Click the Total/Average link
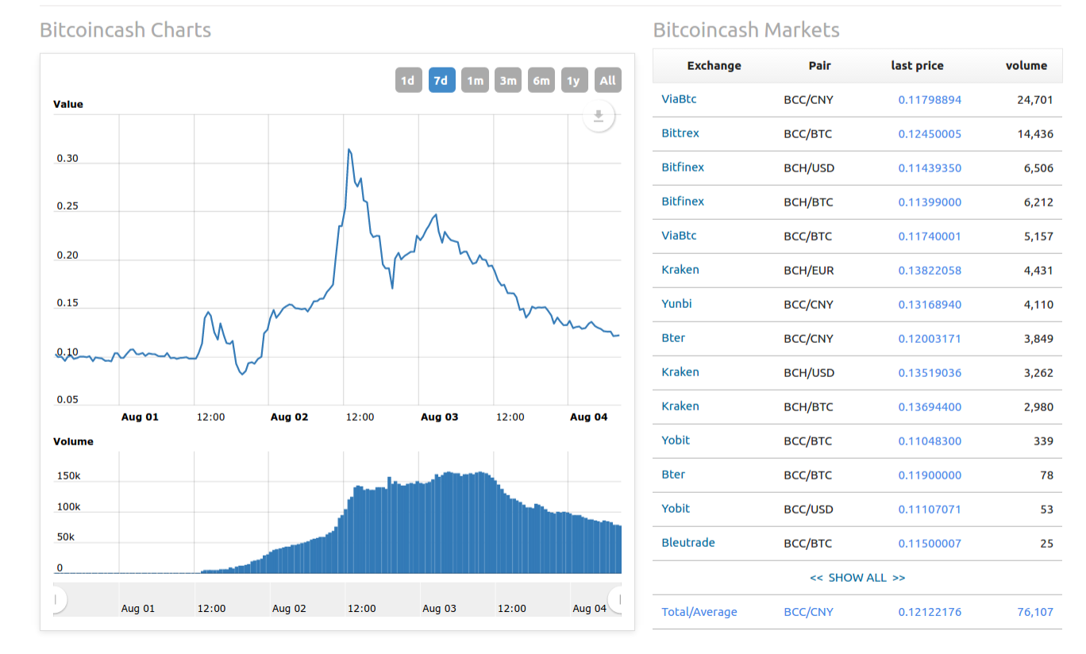The image size is (1086, 654). [x=699, y=612]
